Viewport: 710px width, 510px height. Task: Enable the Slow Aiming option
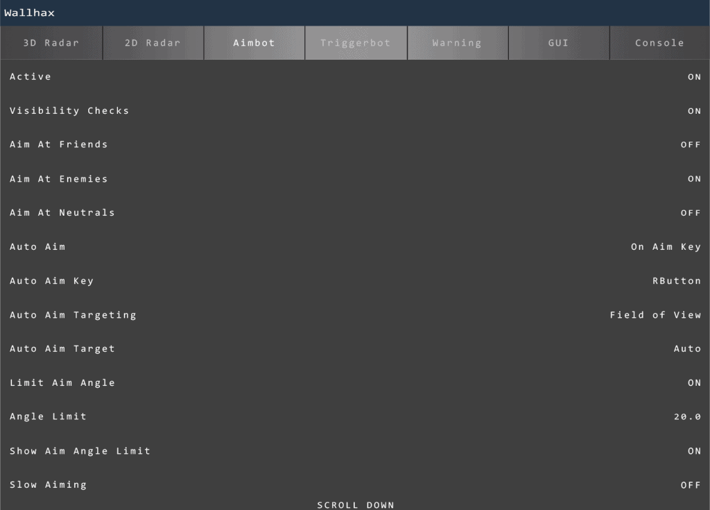(691, 485)
